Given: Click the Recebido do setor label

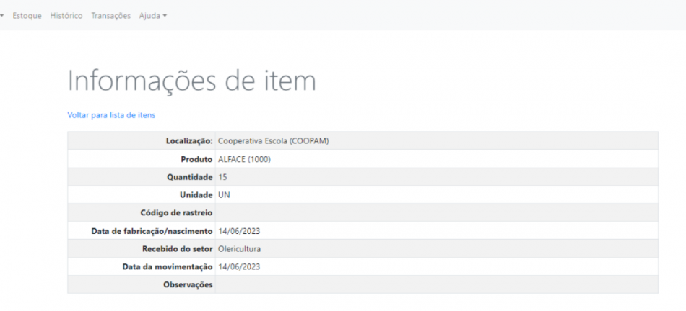Looking at the screenshot, I should [x=177, y=249].
